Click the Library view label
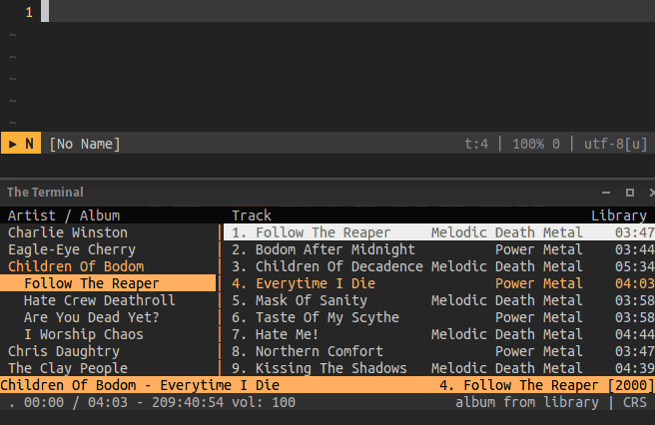The width and height of the screenshot is (655, 425). point(619,215)
